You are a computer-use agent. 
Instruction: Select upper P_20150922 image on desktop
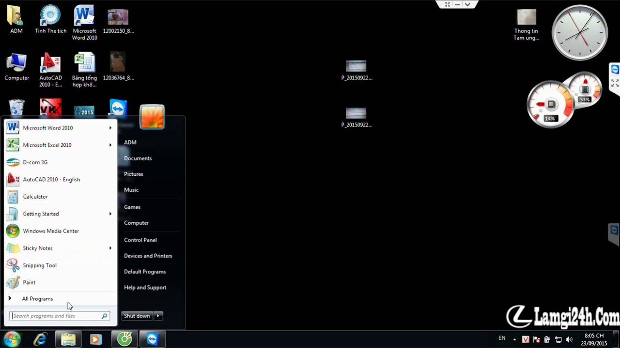pos(356,70)
